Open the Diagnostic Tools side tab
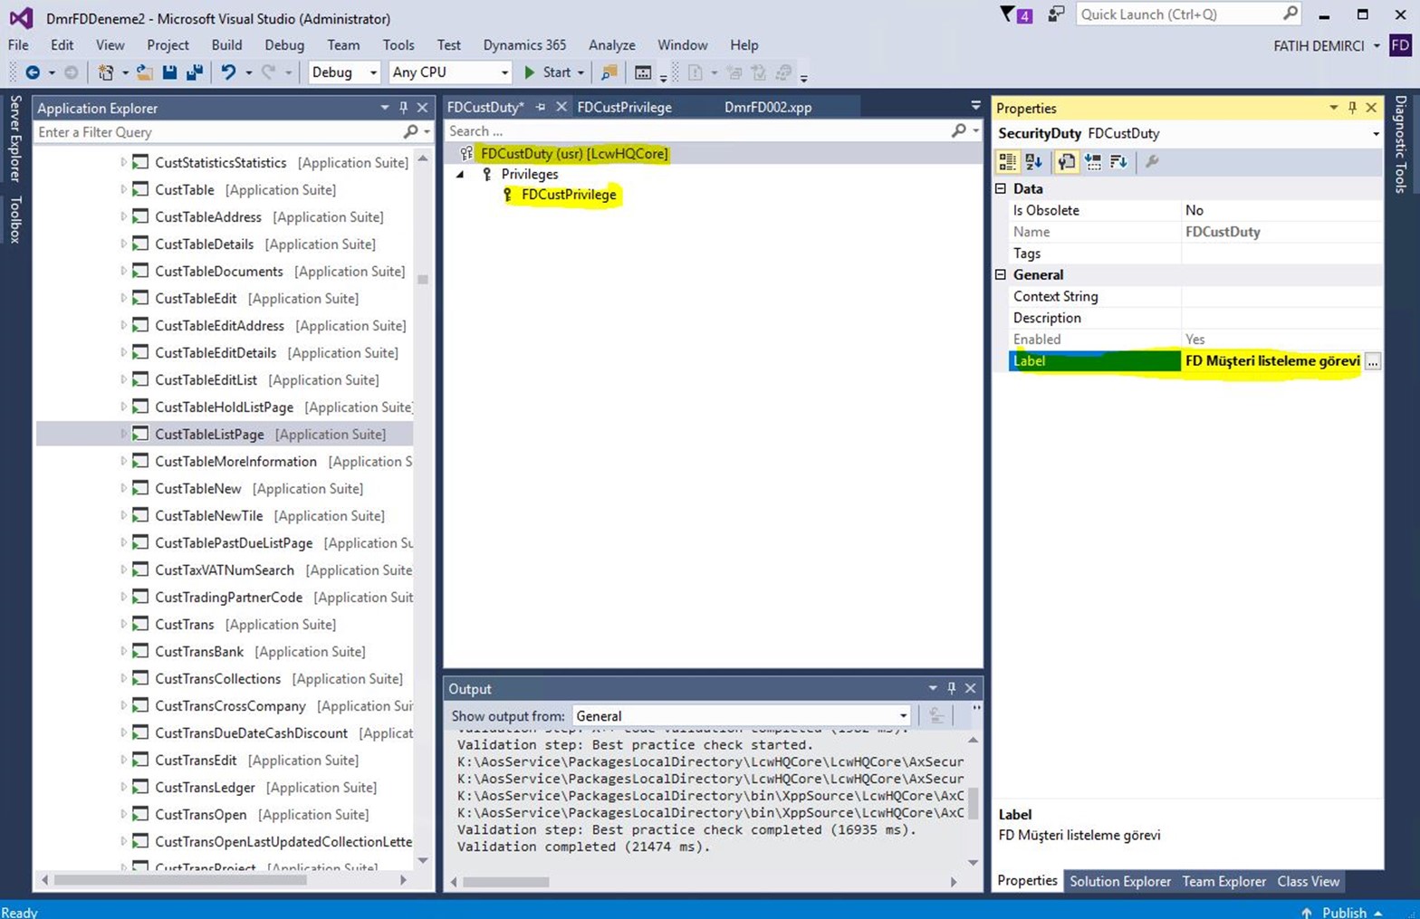The height and width of the screenshot is (919, 1420). pyautogui.click(x=1400, y=144)
